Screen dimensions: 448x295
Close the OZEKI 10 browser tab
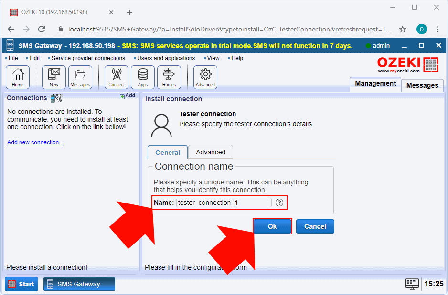click(111, 12)
